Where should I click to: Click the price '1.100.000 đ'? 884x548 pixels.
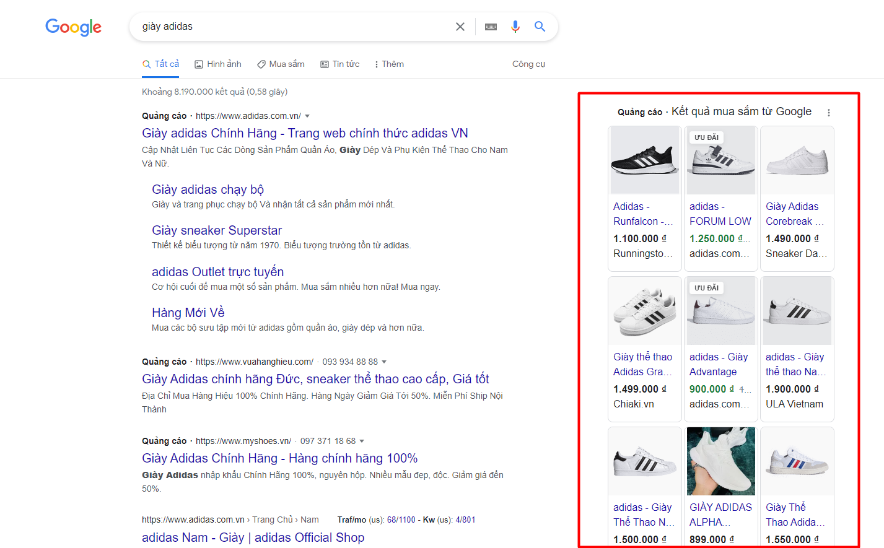point(640,238)
